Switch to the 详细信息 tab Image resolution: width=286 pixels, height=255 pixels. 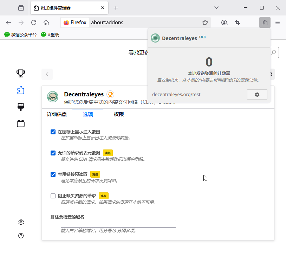click(57, 114)
